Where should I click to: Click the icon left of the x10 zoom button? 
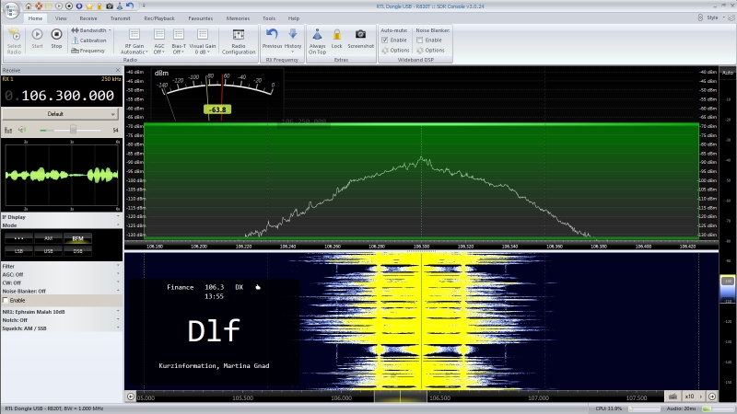[x=673, y=397]
